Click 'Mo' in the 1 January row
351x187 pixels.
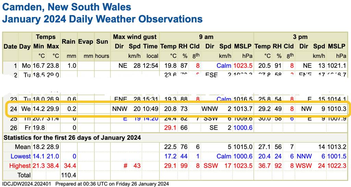26,66
